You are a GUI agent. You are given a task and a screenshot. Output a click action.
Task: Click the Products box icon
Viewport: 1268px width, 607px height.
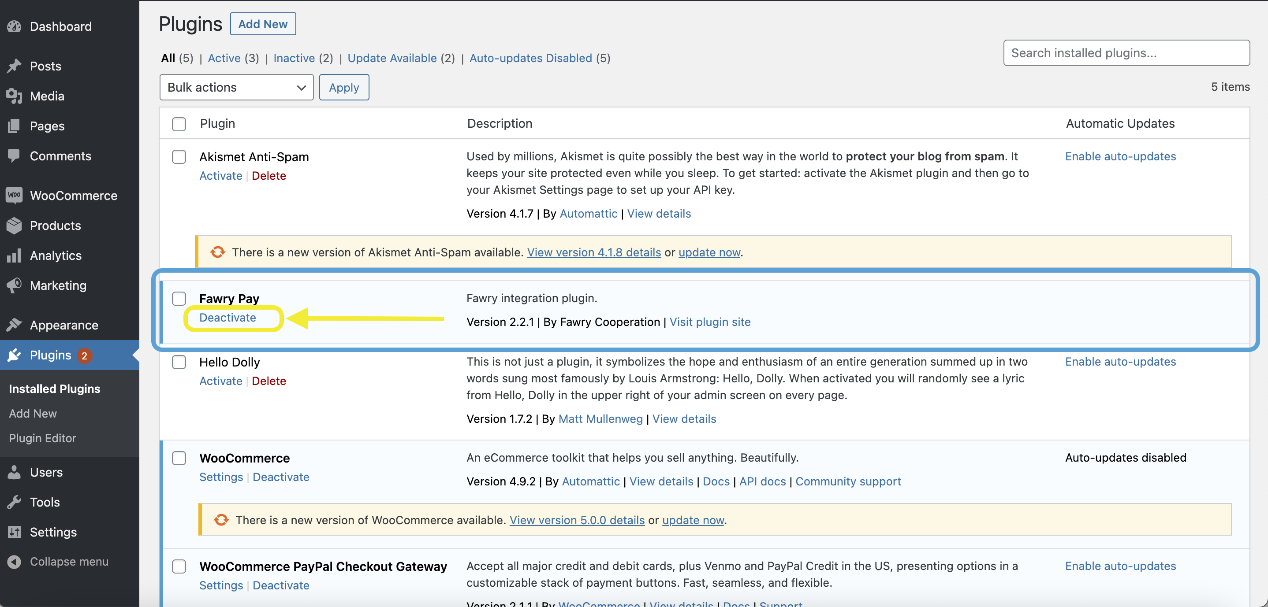[14, 225]
